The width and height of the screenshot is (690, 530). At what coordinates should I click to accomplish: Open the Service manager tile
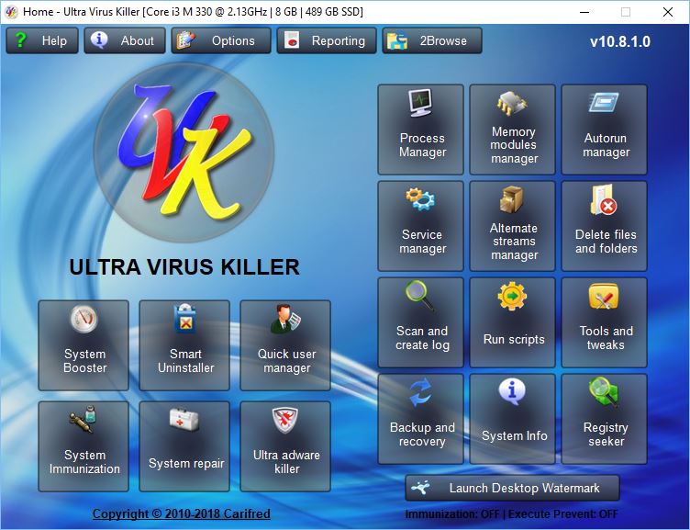click(x=420, y=226)
